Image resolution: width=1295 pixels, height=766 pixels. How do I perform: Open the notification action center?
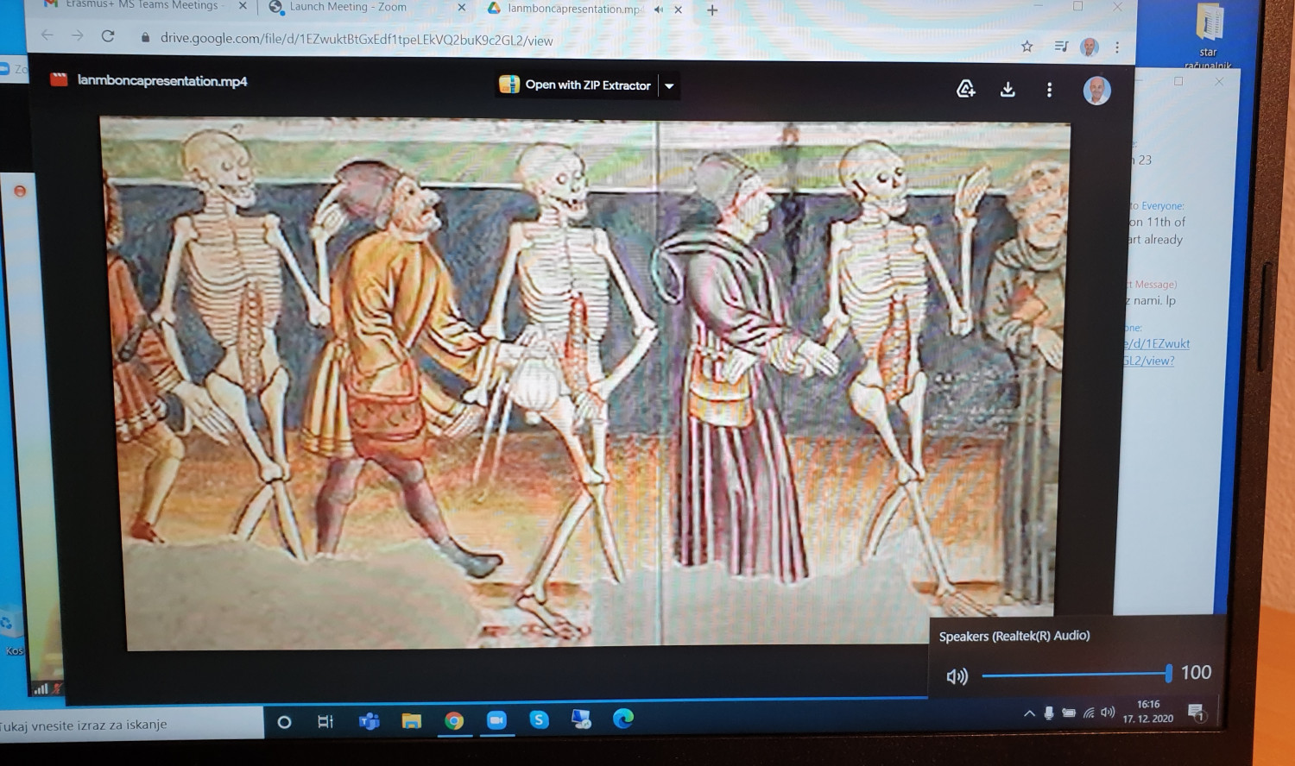(x=1196, y=712)
